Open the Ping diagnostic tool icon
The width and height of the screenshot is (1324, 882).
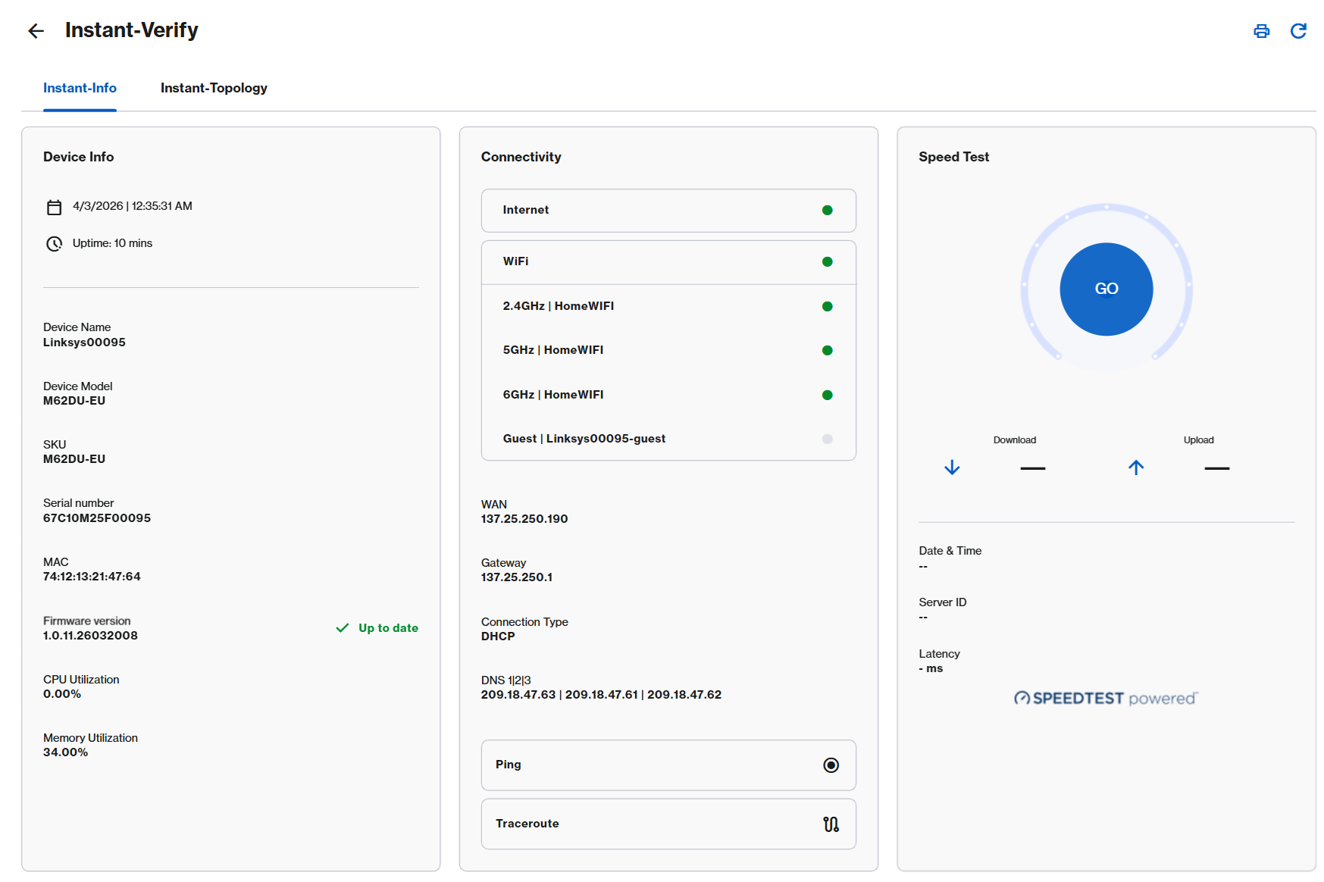tap(831, 765)
